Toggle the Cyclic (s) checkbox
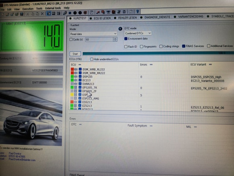The image size is (234, 176). 71,39
